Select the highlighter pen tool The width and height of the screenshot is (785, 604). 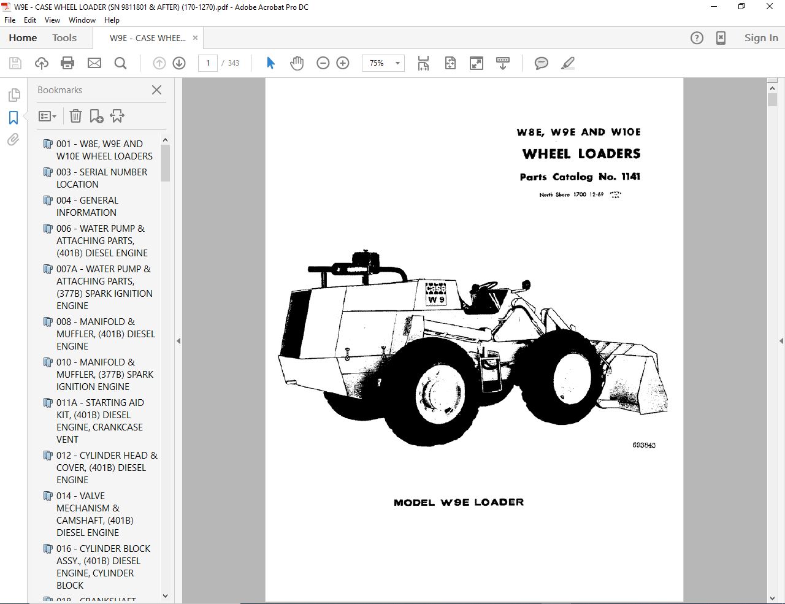(x=567, y=63)
